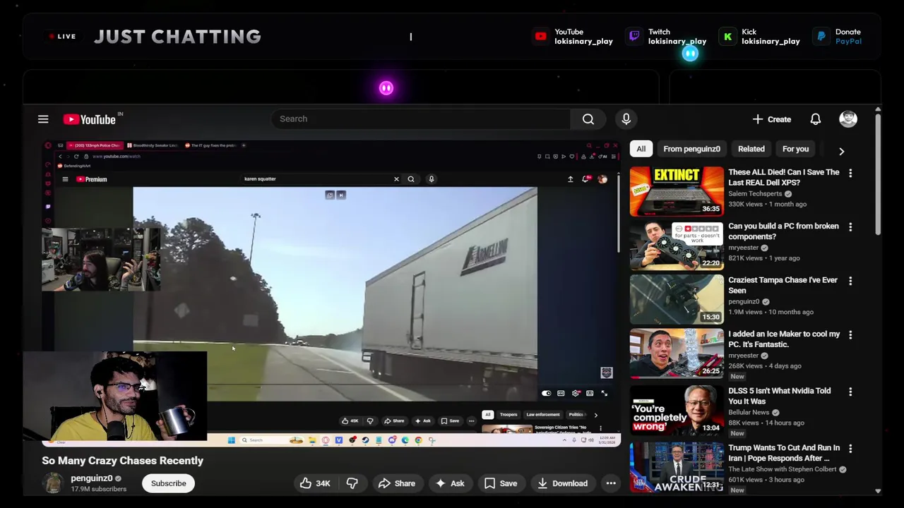Select the For you chip

pos(795,149)
